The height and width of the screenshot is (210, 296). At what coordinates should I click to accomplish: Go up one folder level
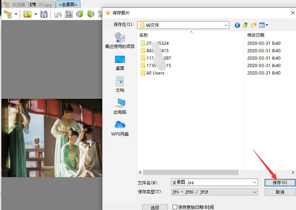(x=245, y=25)
